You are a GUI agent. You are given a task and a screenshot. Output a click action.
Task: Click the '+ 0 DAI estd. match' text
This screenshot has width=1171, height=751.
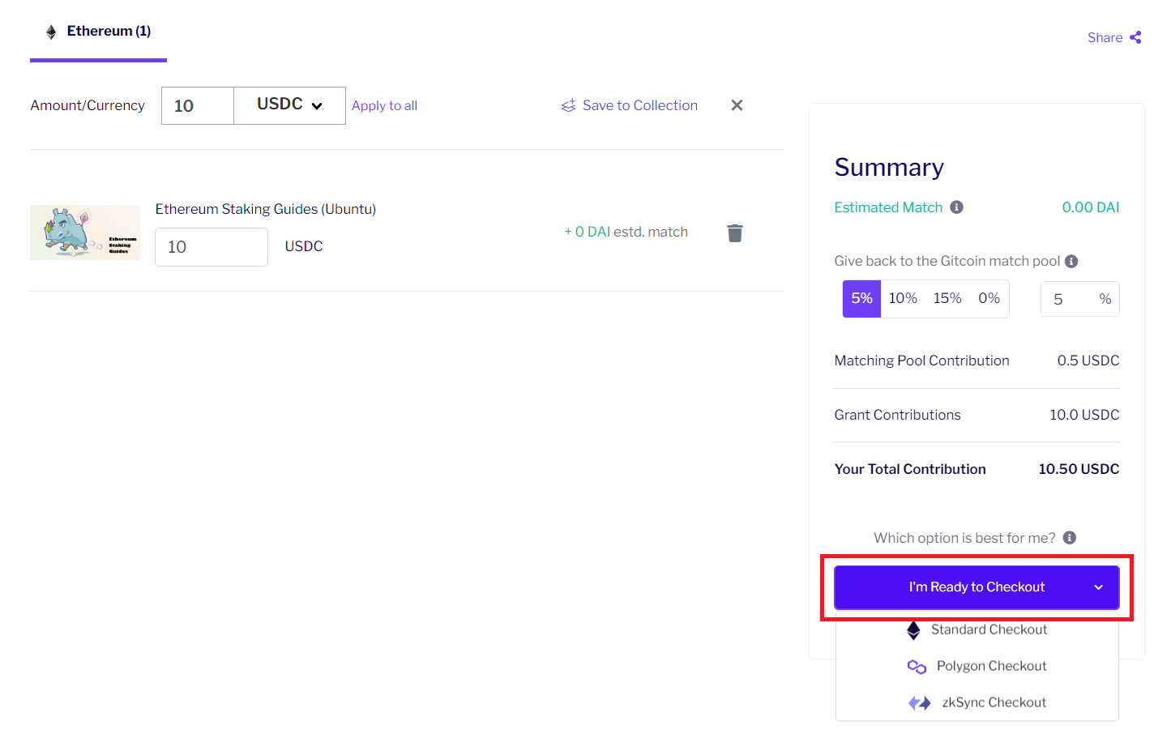[626, 232]
